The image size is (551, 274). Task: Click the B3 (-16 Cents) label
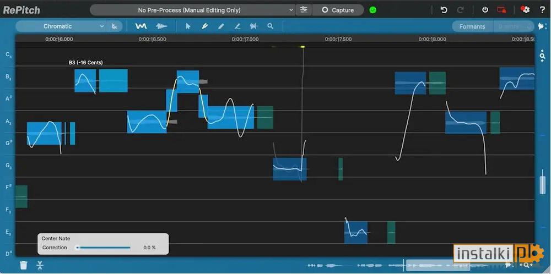(86, 63)
